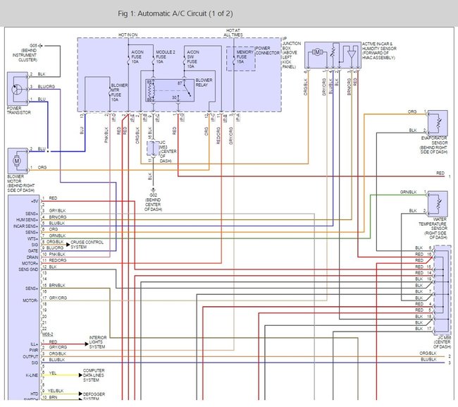
Task: Click the EVAPORATOR SENSOR label
Action: click(x=434, y=145)
